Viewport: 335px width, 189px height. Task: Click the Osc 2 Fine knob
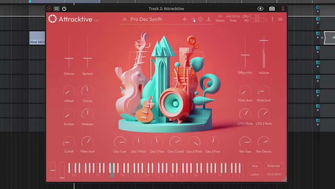coord(213,142)
